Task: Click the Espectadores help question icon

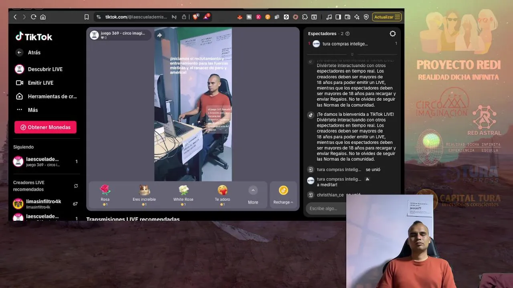Action: point(347,34)
